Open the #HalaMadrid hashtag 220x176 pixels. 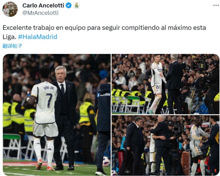[x=38, y=37]
